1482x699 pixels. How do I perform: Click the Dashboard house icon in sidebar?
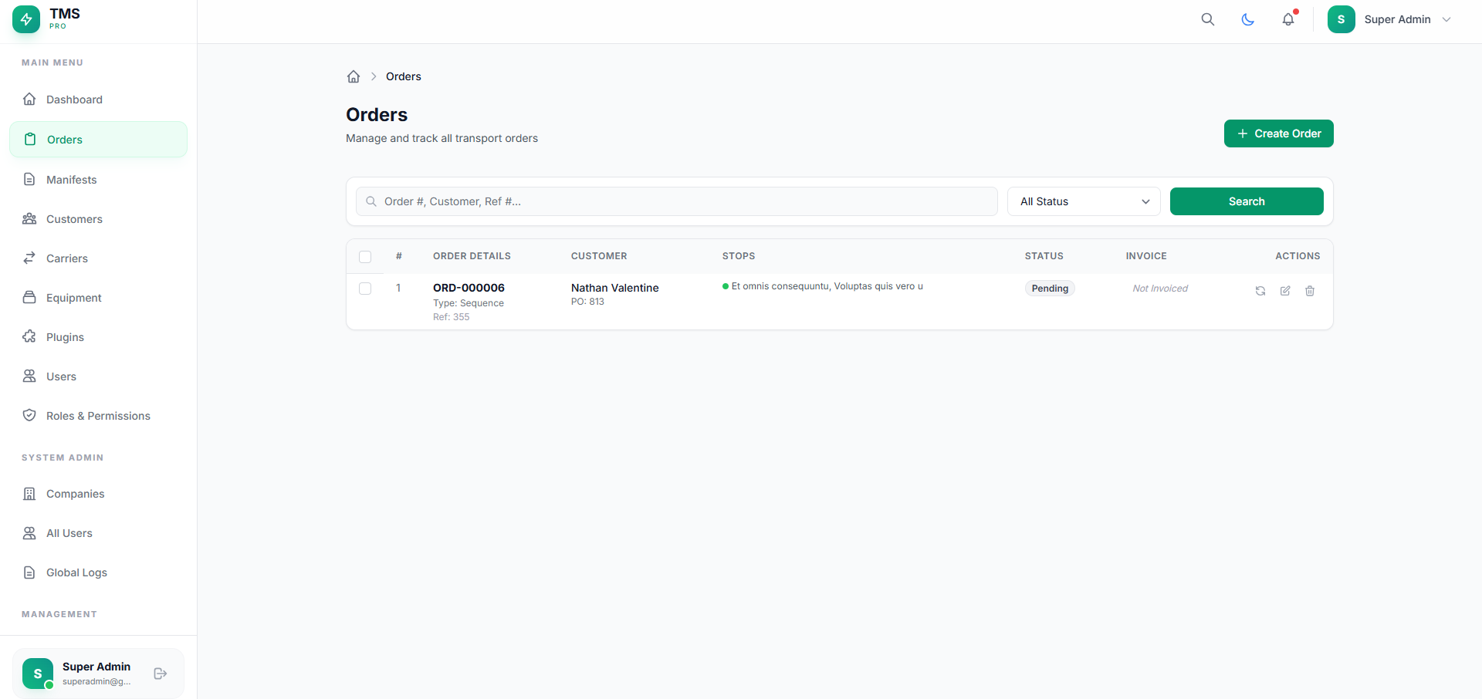point(29,100)
